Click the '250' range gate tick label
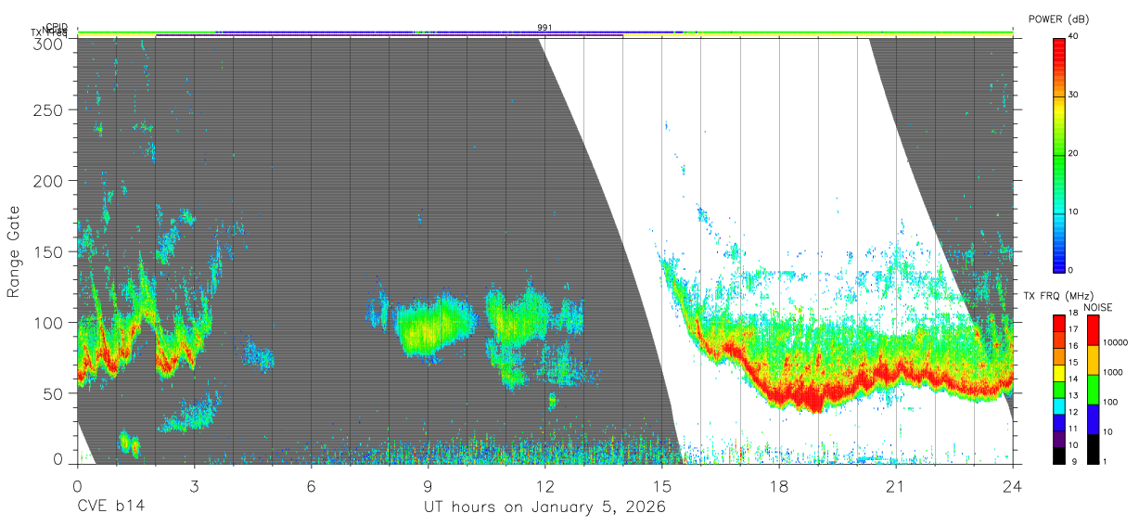The height and width of the screenshot is (526, 1139). pyautogui.click(x=49, y=110)
